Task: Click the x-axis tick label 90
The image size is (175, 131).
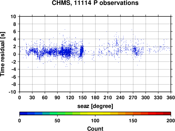Action: [57, 97]
